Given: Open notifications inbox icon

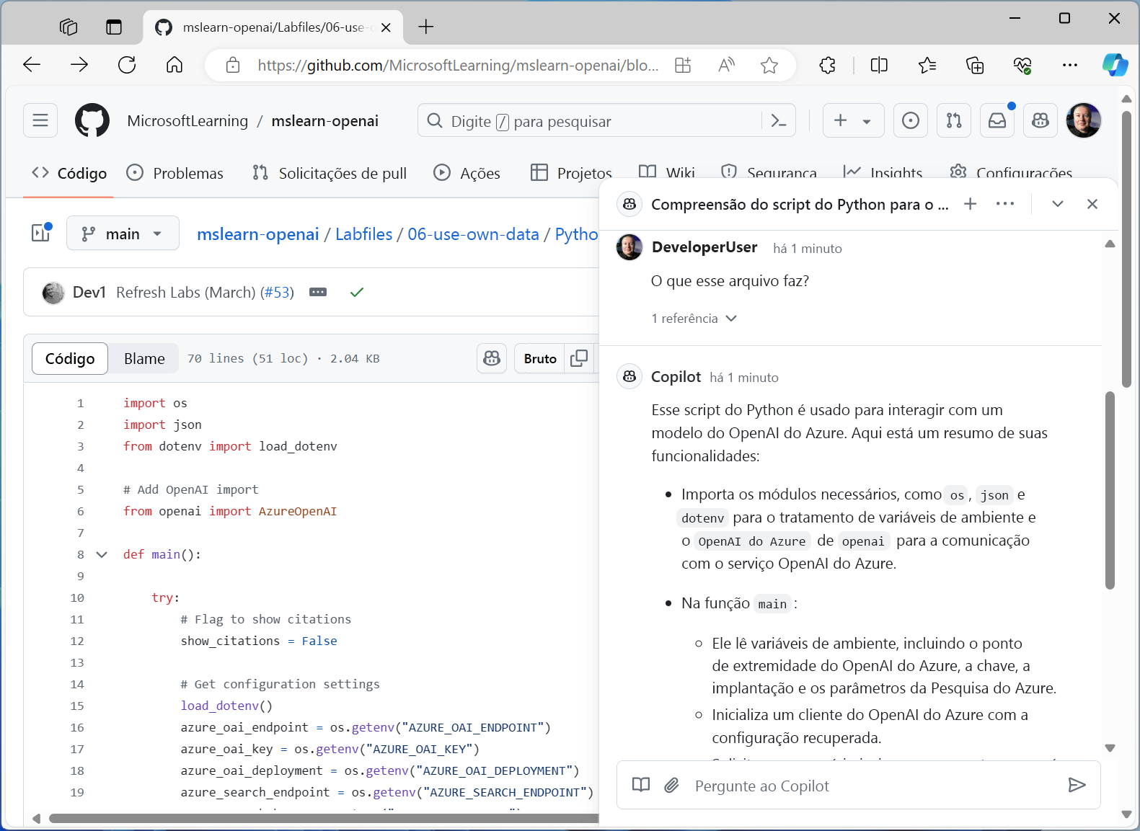Looking at the screenshot, I should click(x=997, y=120).
